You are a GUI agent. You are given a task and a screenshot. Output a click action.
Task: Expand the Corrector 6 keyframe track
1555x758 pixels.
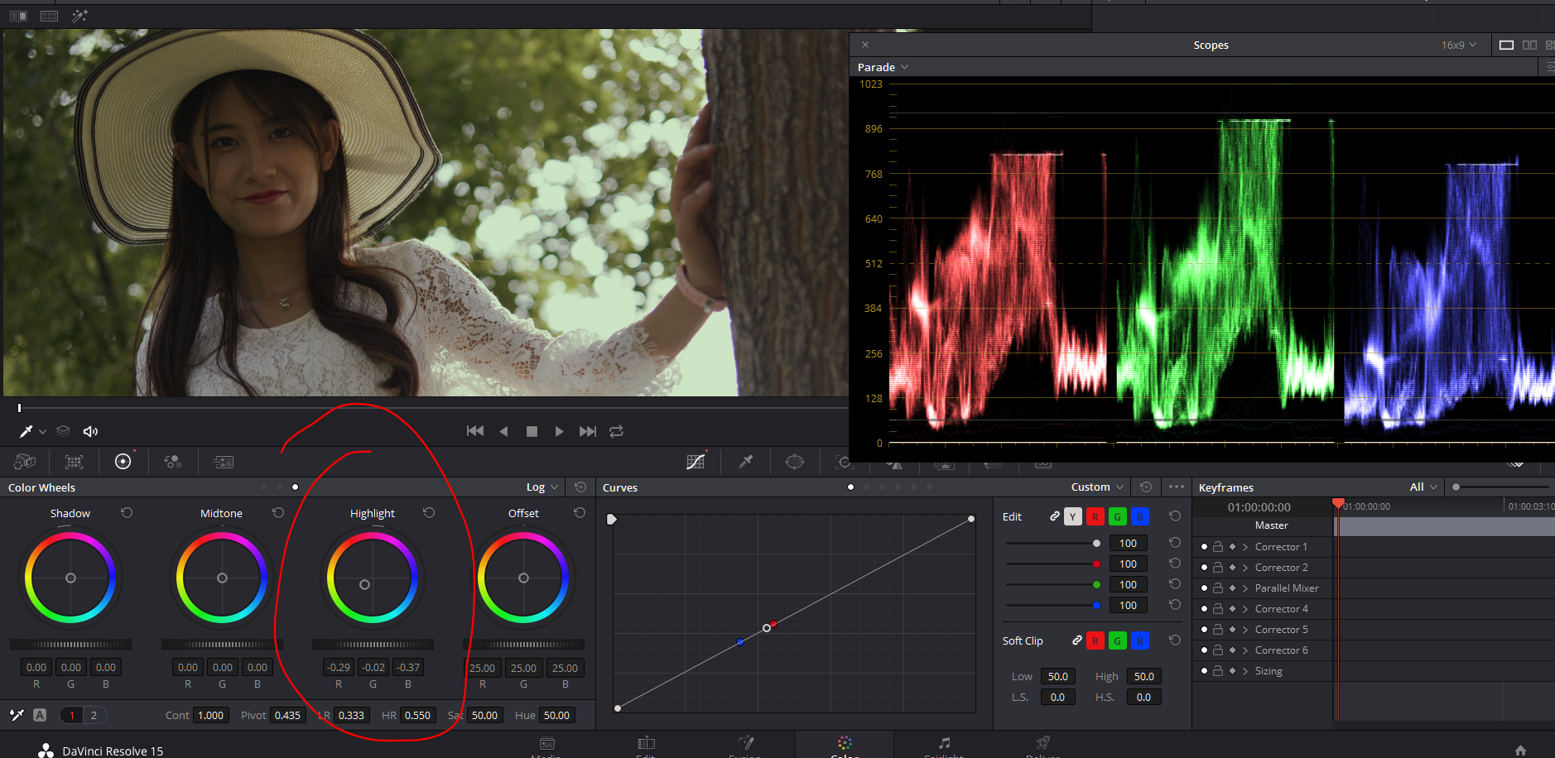pos(1245,650)
